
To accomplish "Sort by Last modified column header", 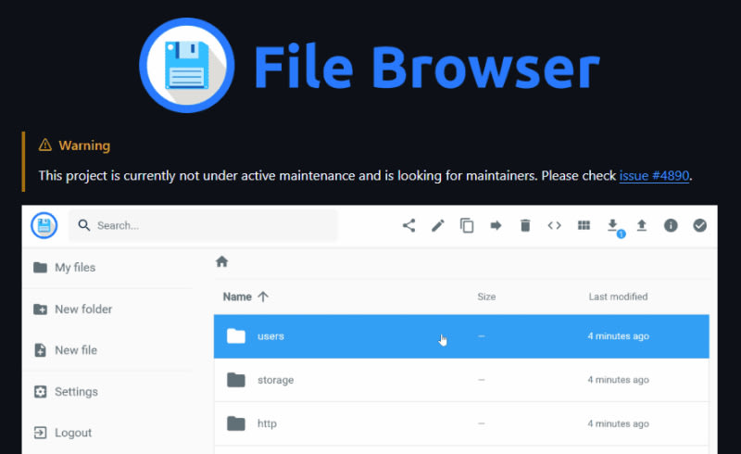I will tap(618, 296).
